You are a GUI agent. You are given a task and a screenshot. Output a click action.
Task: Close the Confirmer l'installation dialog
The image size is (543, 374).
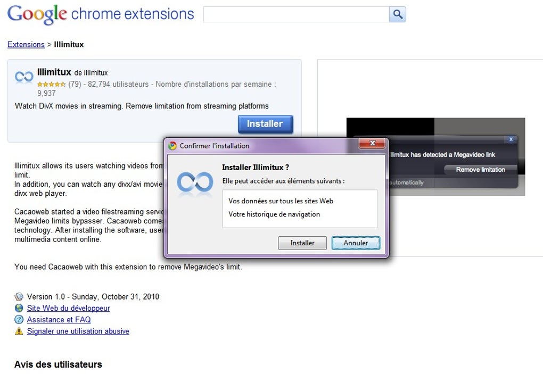(372, 143)
